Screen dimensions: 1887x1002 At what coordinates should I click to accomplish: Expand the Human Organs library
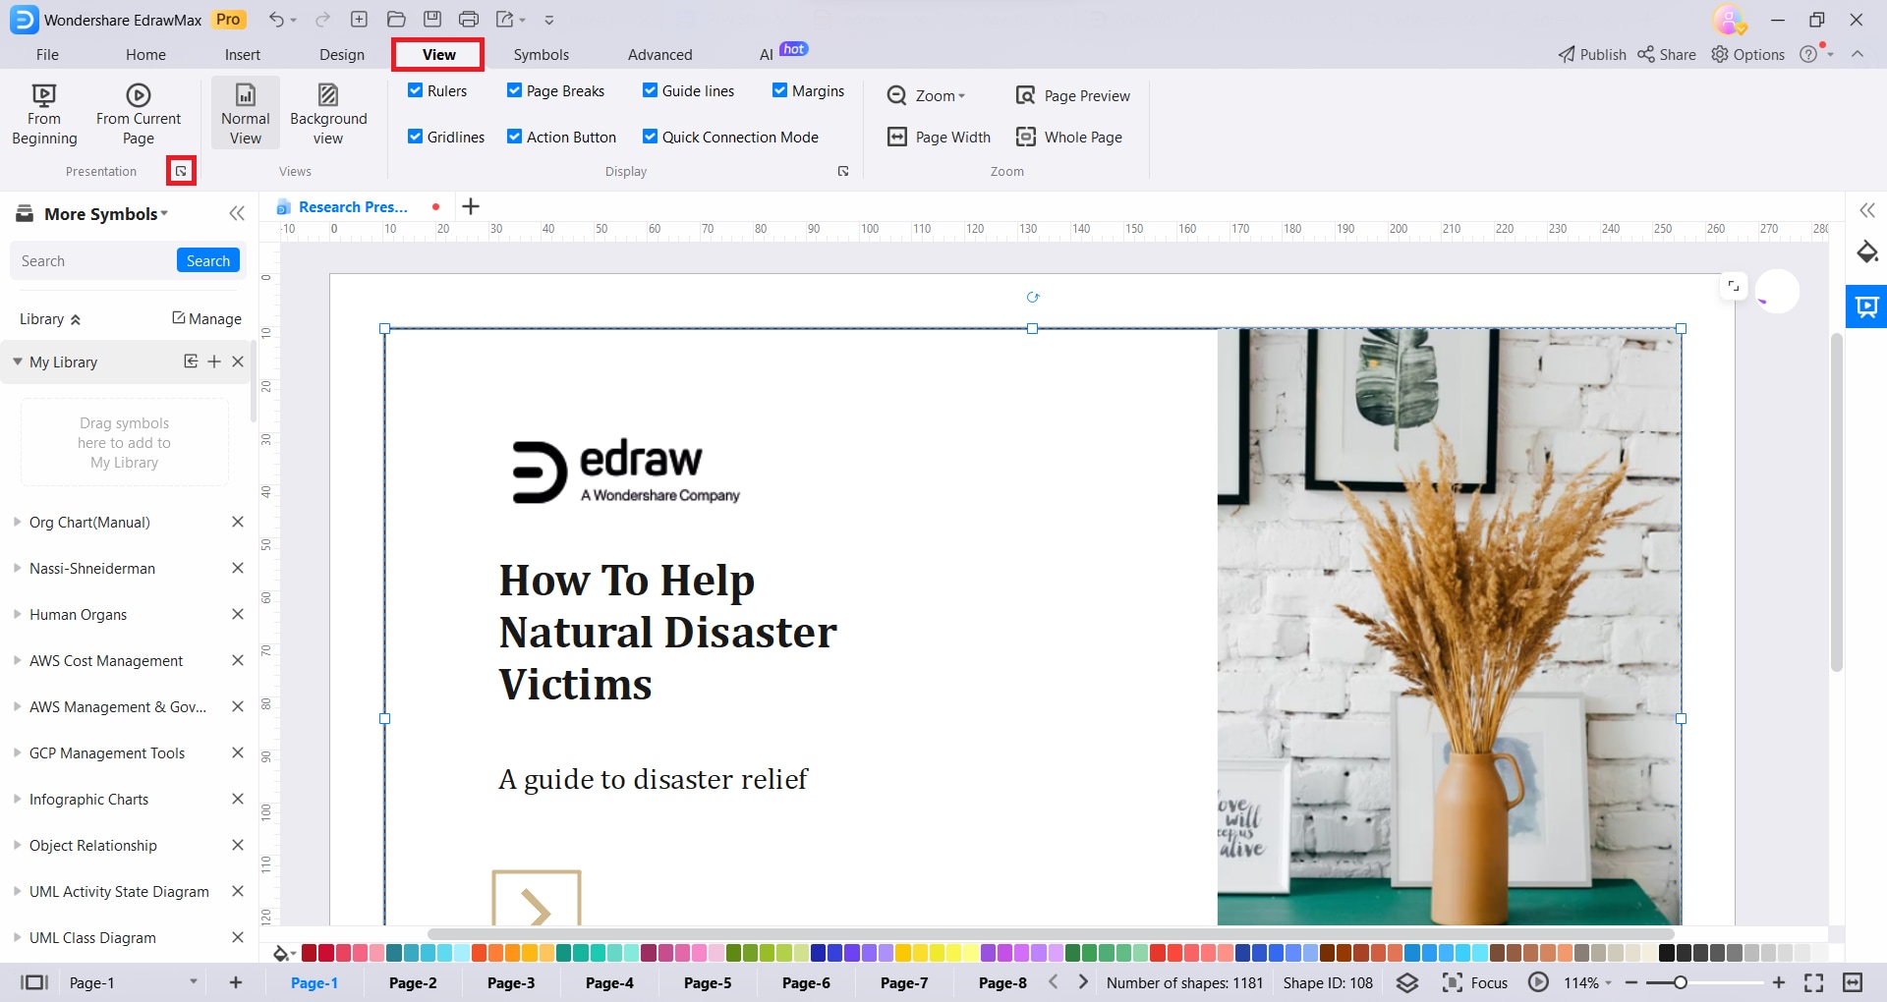point(18,614)
